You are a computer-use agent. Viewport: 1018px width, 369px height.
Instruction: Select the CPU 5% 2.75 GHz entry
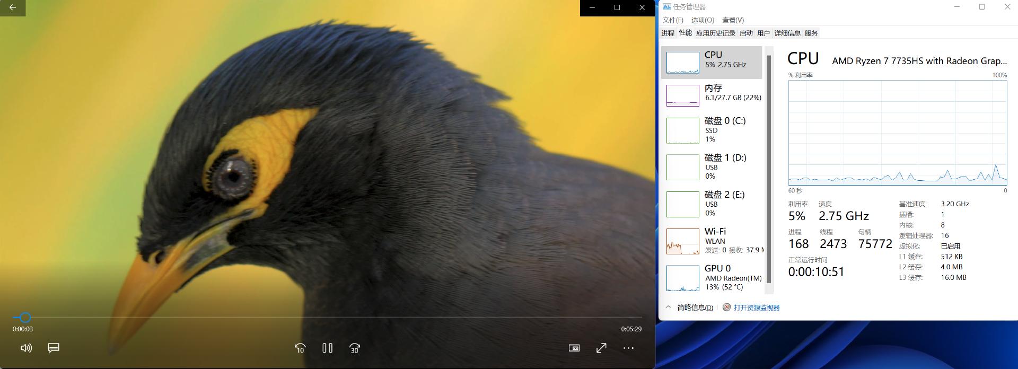coord(712,63)
